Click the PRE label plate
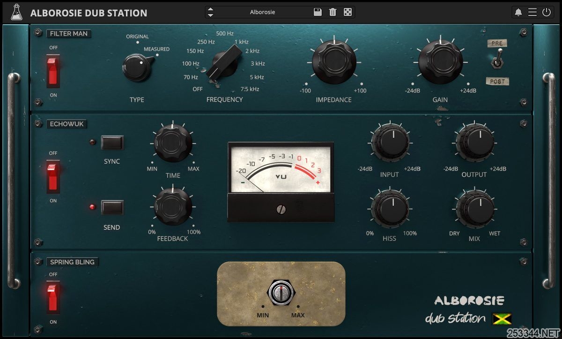The width and height of the screenshot is (562, 339). (497, 43)
